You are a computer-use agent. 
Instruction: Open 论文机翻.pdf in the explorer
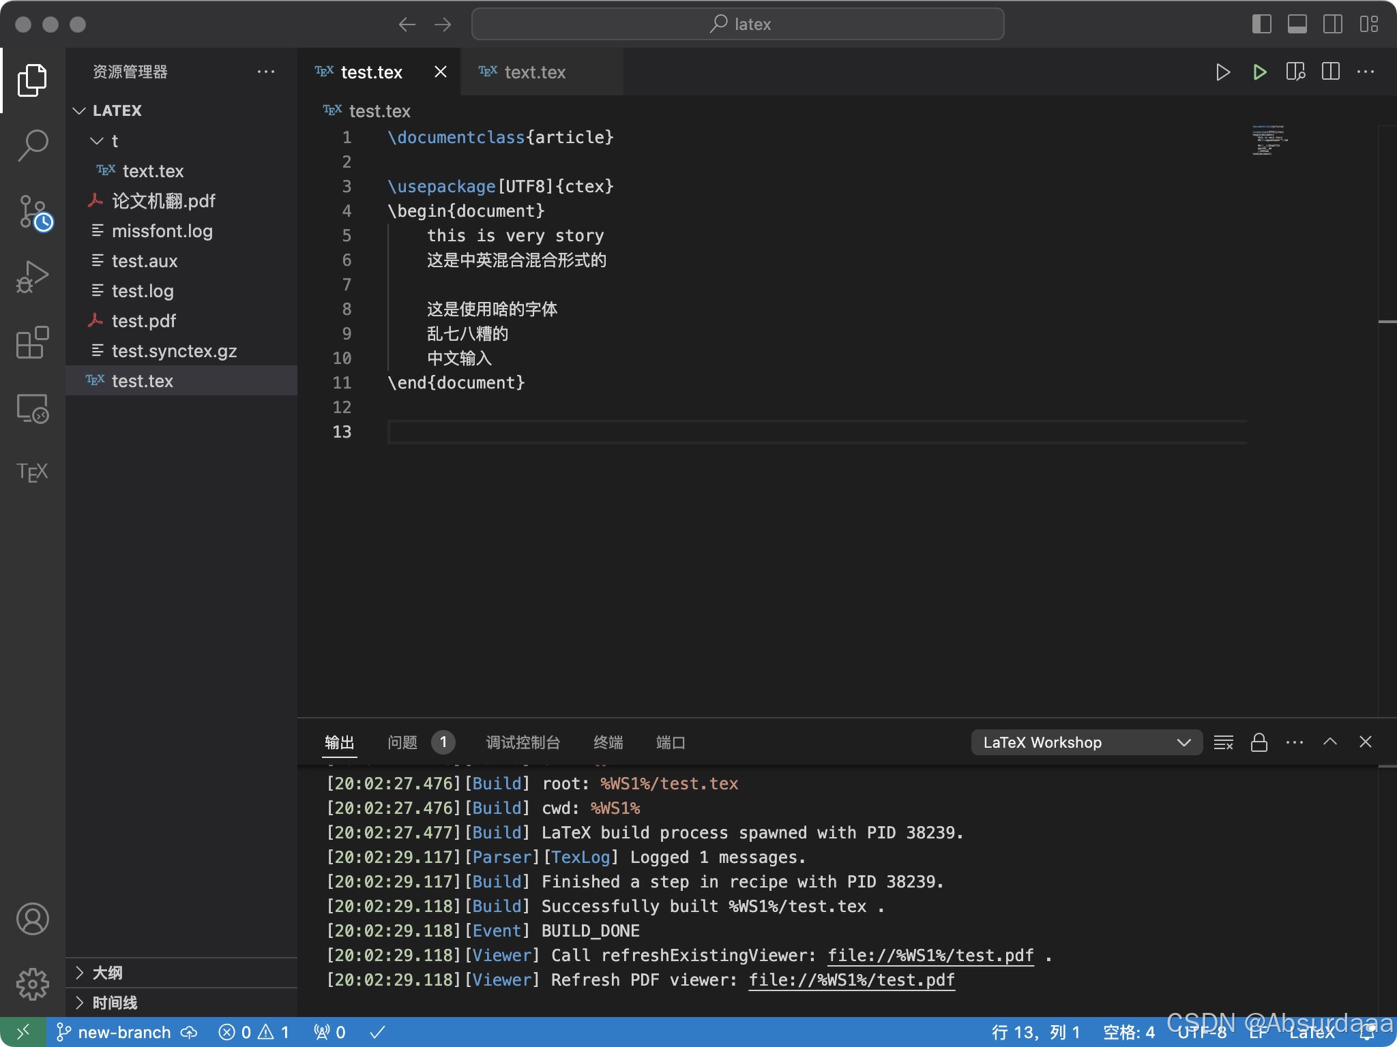click(181, 200)
